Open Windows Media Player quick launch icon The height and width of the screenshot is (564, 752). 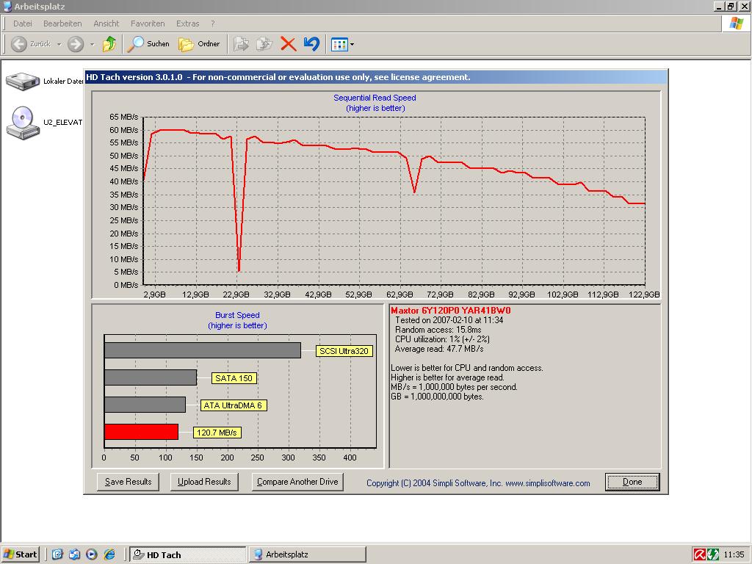tap(92, 554)
